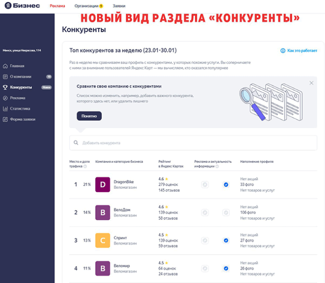Viewport: 325px width, 283px height.
Task: Click the 33 фото text
Action: coord(247,185)
